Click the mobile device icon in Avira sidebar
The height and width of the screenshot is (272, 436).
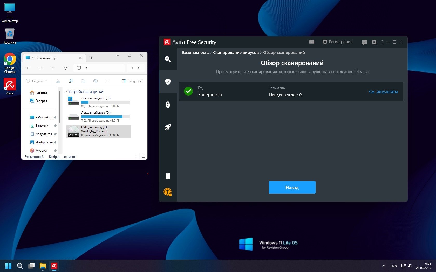point(168,176)
